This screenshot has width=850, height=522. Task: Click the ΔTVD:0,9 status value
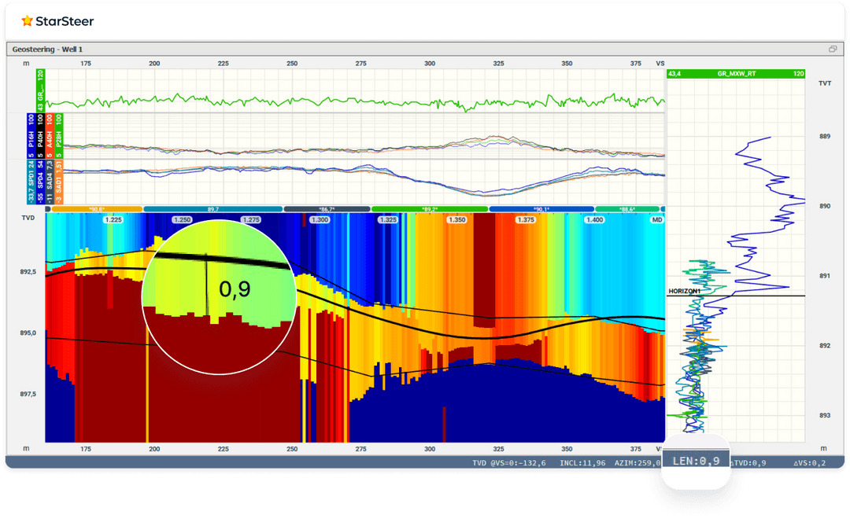click(748, 463)
